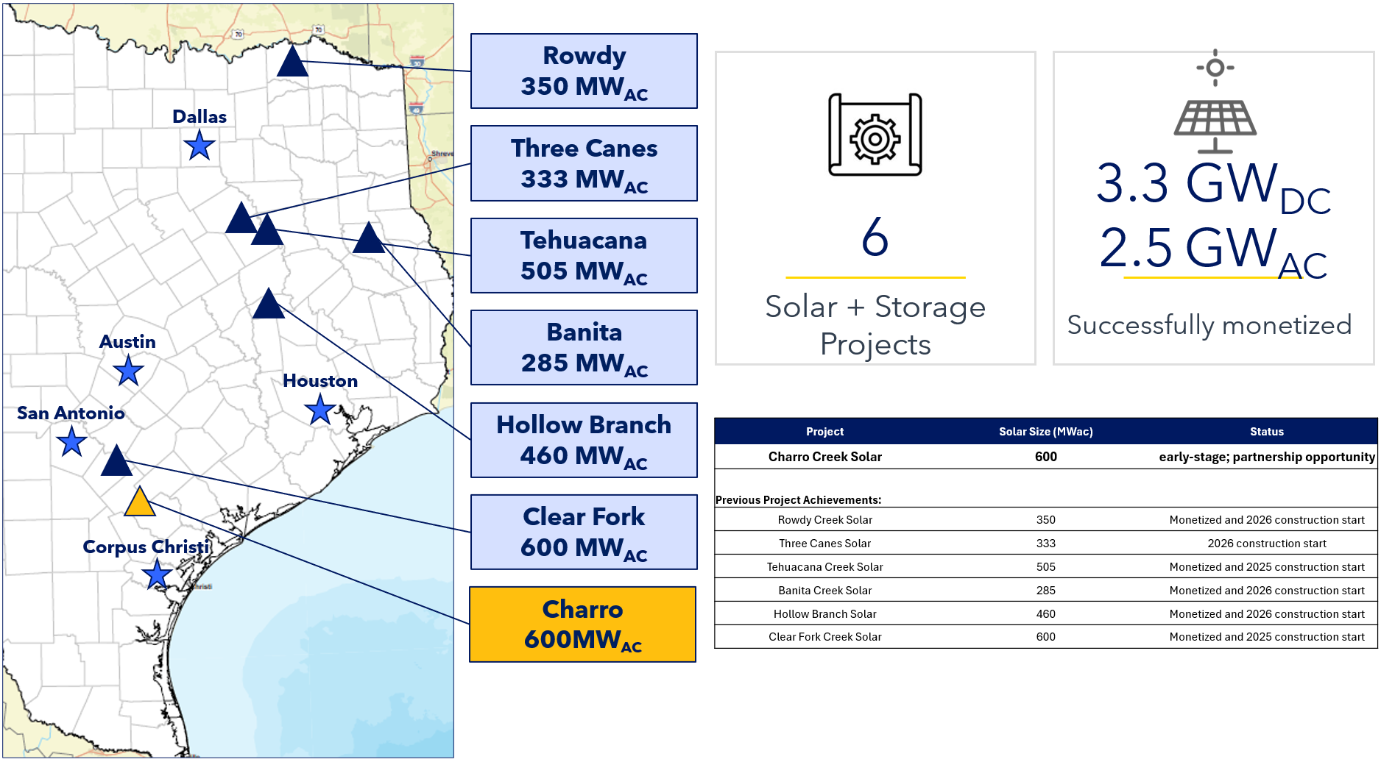Screen dimensions: 1381x762
Task: Click the Solar Size (MWac) column header
Action: 1045,432
